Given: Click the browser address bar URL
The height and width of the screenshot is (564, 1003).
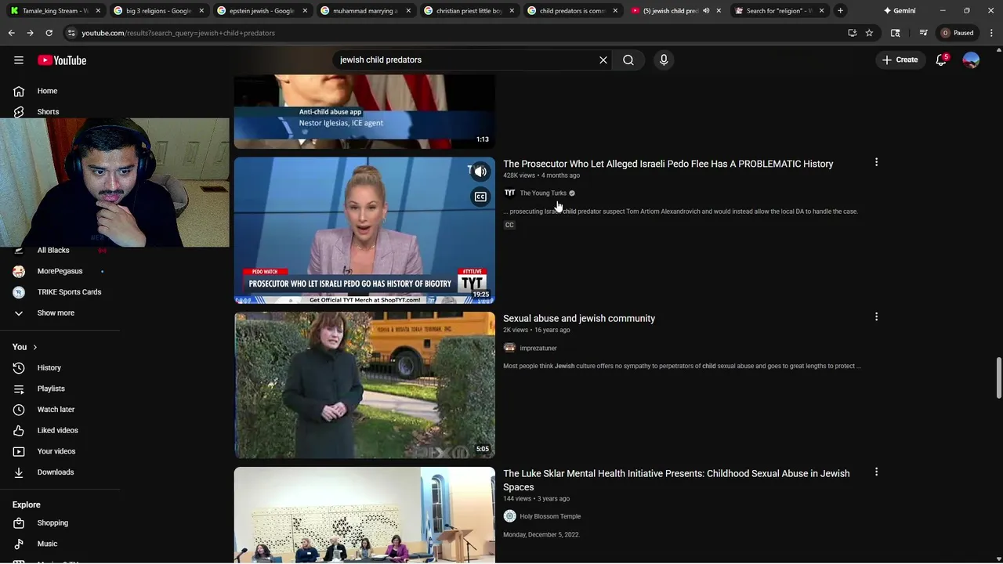Looking at the screenshot, I should pyautogui.click(x=178, y=33).
